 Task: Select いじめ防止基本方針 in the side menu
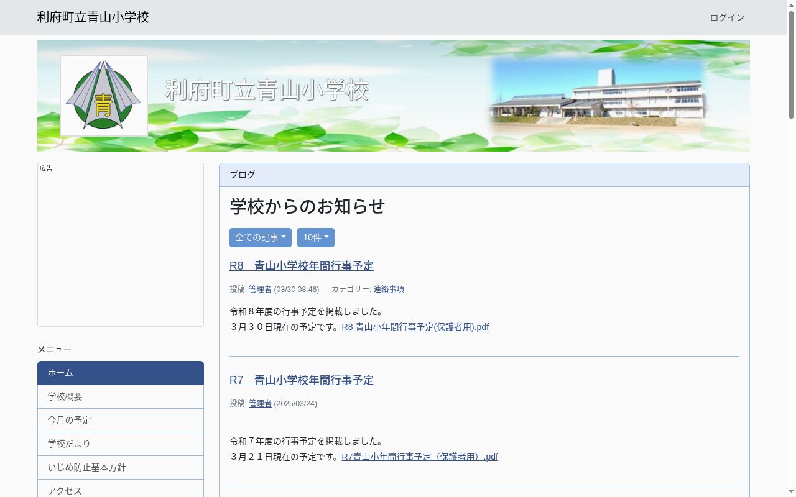coord(121,468)
